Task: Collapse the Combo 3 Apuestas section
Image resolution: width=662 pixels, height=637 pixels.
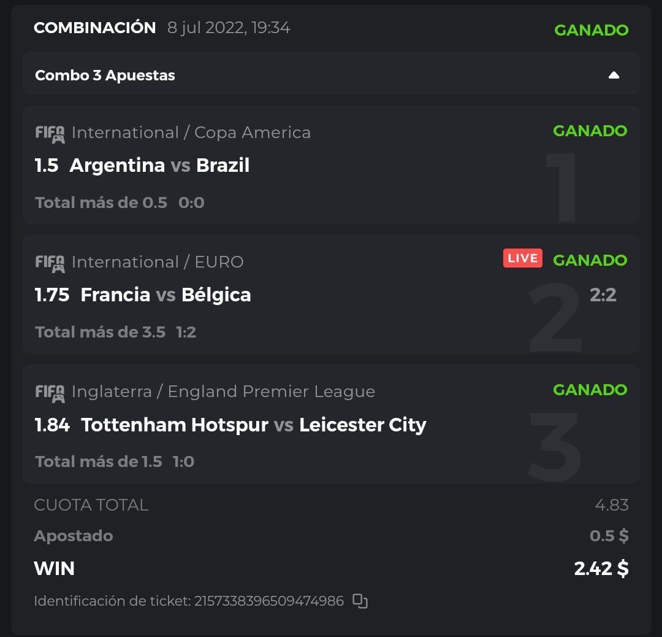Action: pos(614,75)
